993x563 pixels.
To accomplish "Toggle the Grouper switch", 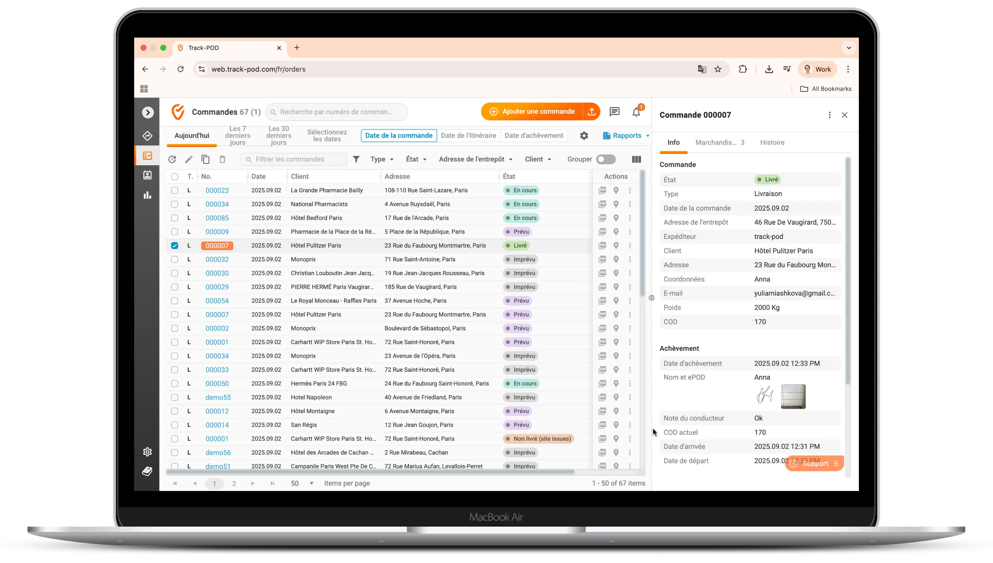I will tap(606, 159).
